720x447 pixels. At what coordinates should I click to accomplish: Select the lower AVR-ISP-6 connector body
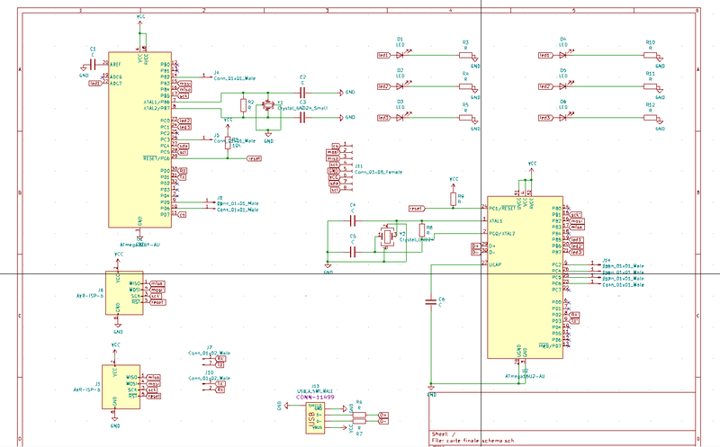pyautogui.click(x=121, y=387)
